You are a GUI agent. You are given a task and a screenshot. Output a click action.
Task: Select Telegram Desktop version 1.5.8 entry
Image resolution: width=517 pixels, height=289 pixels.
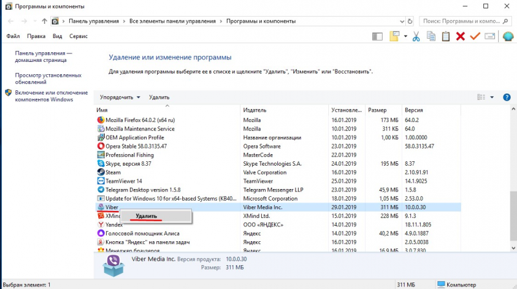[x=279, y=190]
